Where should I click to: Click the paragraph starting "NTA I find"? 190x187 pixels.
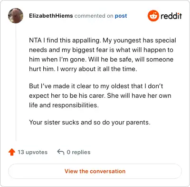tap(103, 54)
